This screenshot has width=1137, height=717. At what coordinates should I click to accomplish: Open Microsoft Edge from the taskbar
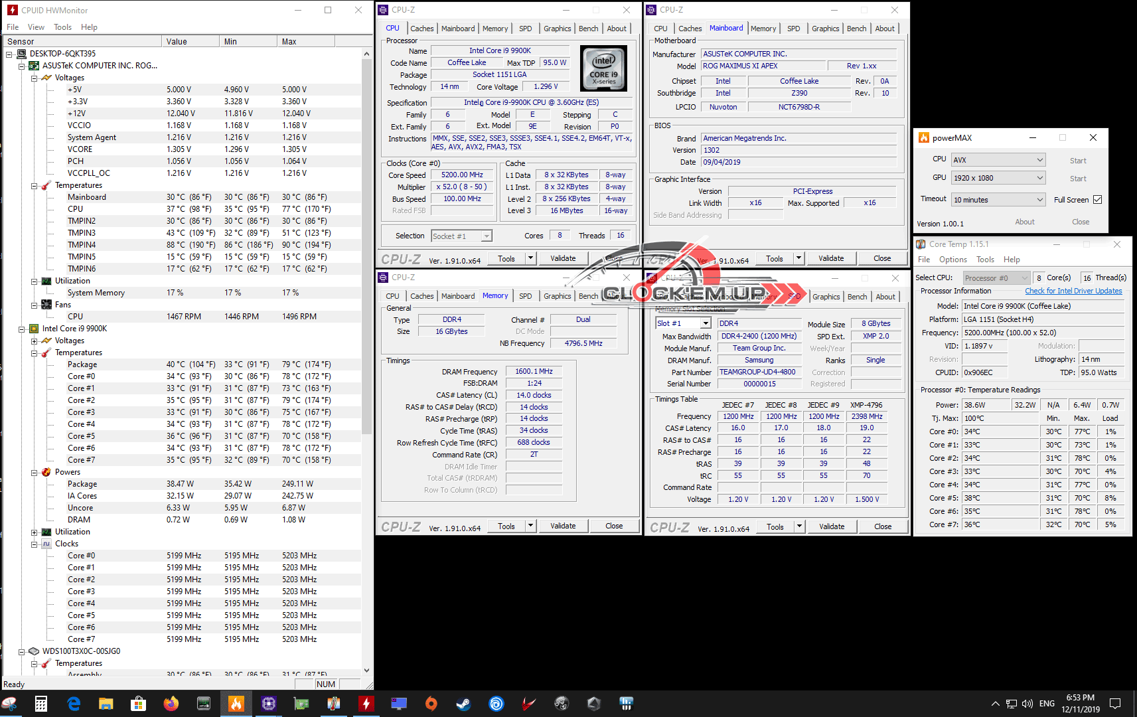pos(74,704)
